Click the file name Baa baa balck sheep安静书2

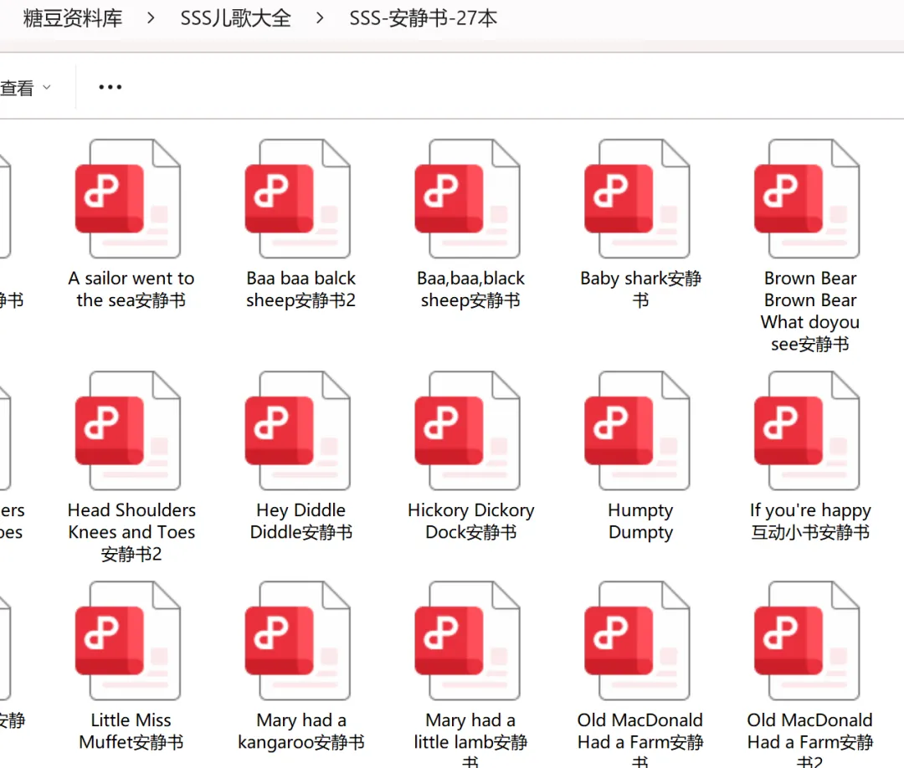tap(301, 289)
